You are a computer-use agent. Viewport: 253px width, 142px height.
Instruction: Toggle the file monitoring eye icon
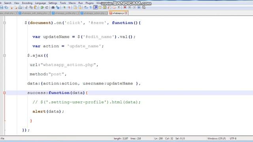119,7
